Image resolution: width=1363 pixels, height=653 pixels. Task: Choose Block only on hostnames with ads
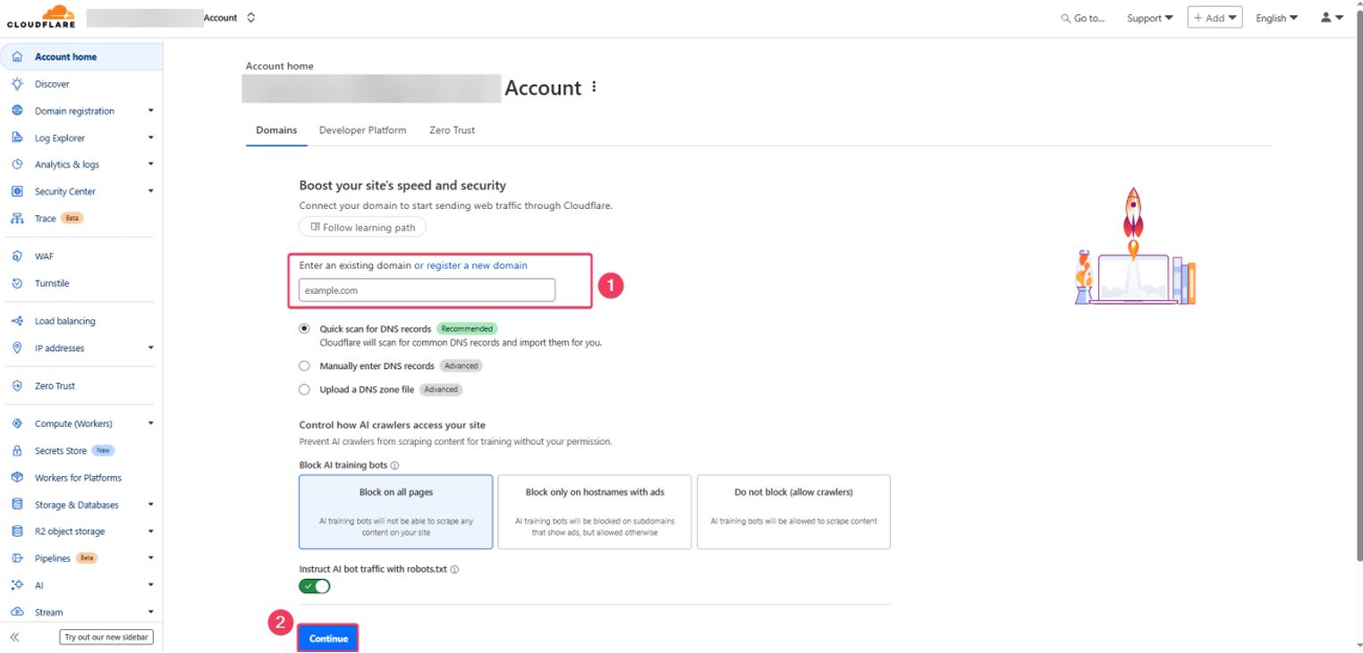click(x=595, y=512)
